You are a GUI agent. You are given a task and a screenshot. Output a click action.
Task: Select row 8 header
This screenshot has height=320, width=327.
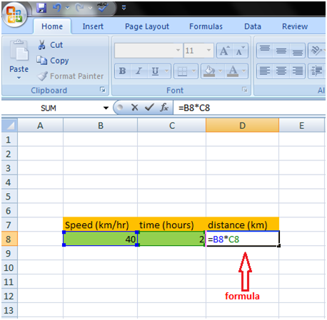(9, 239)
